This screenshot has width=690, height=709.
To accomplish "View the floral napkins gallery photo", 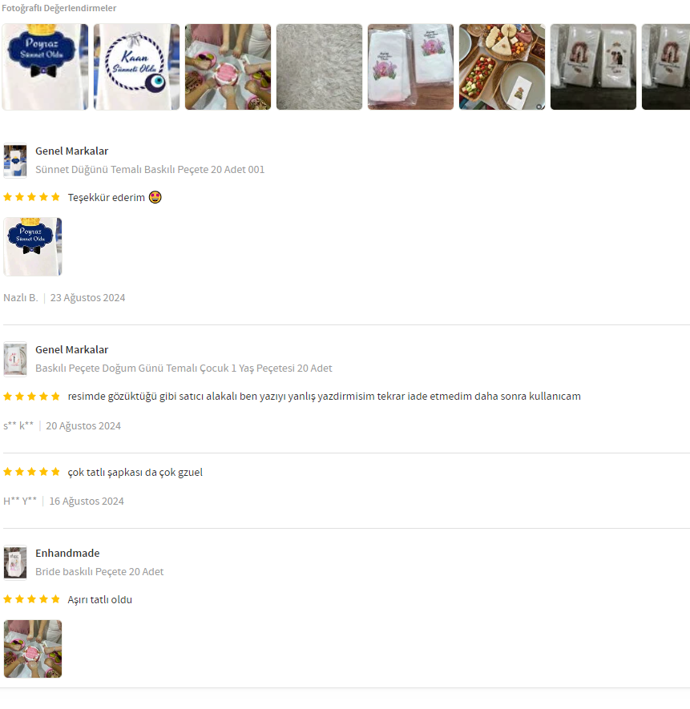I will coord(411,67).
